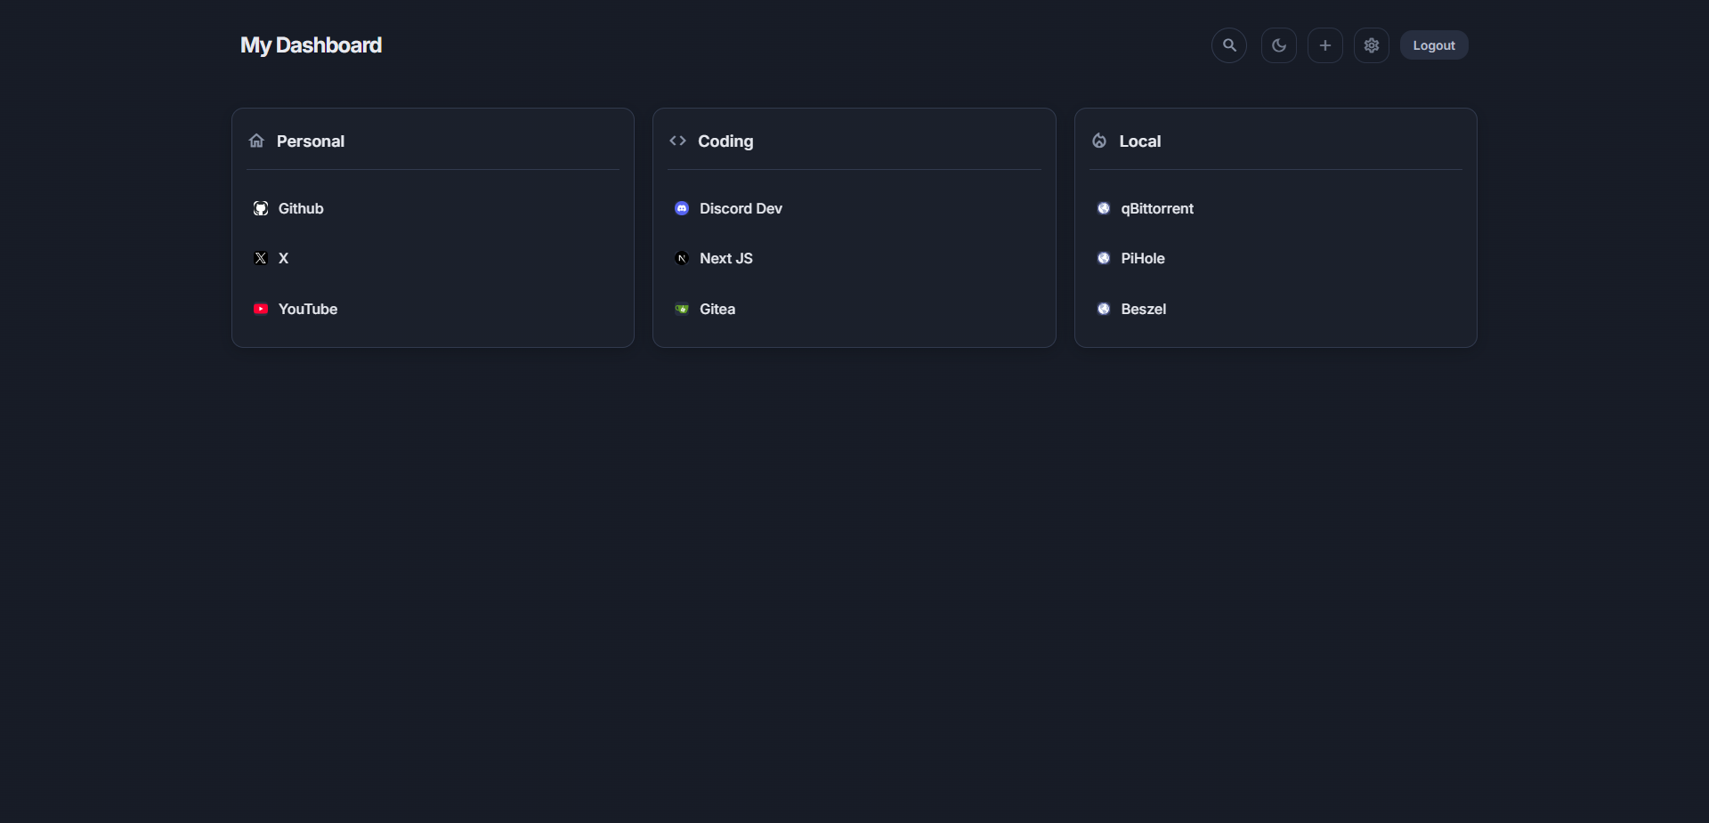Image resolution: width=1709 pixels, height=823 pixels.
Task: Select the Coding category heading
Action: click(725, 141)
